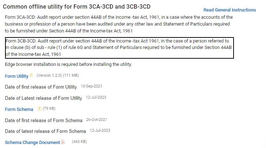Open the Form Schema link
The height and width of the screenshot is (148, 266).
pyautogui.click(x=19, y=109)
